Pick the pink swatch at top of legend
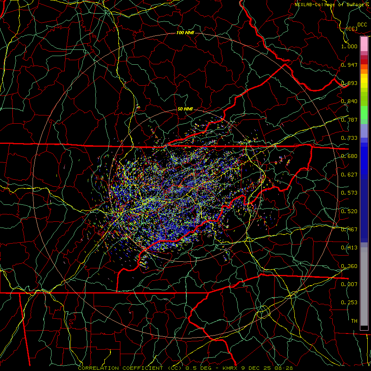This screenshot has height=371, width=371. (364, 44)
